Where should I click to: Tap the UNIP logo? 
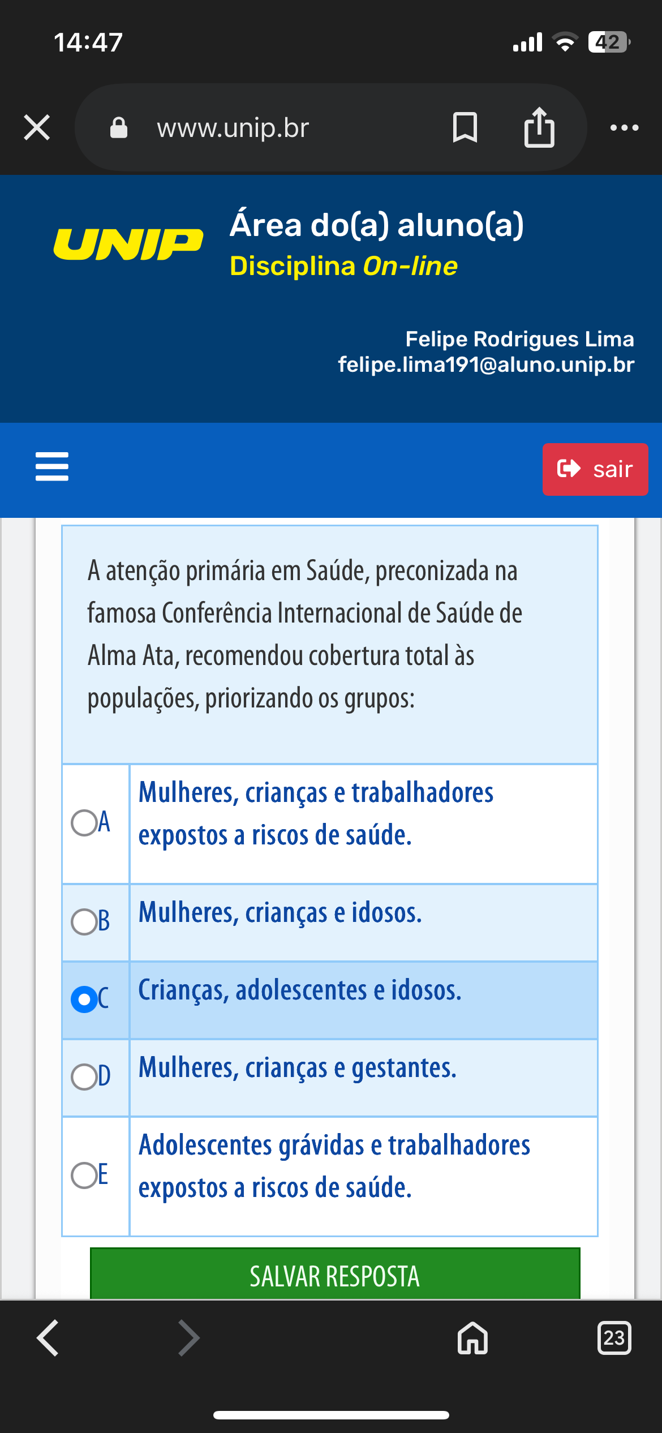pyautogui.click(x=128, y=244)
